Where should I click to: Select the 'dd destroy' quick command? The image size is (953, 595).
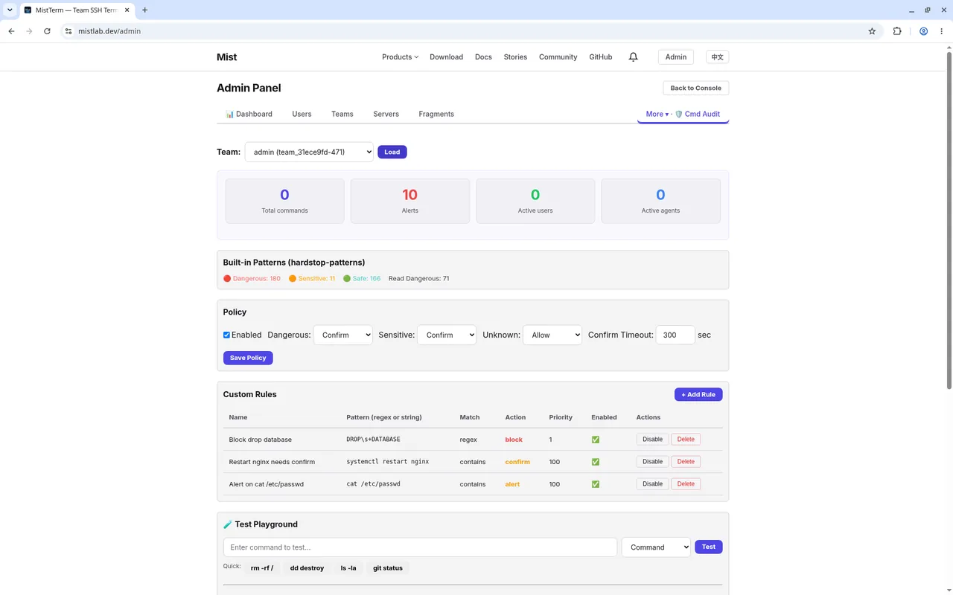pyautogui.click(x=307, y=568)
